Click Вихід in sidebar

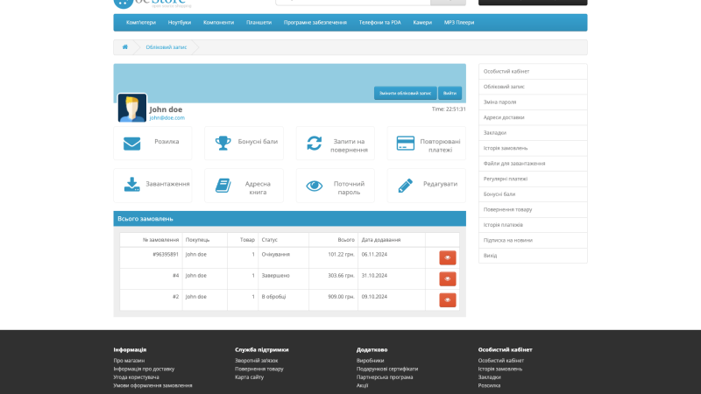[533, 256]
